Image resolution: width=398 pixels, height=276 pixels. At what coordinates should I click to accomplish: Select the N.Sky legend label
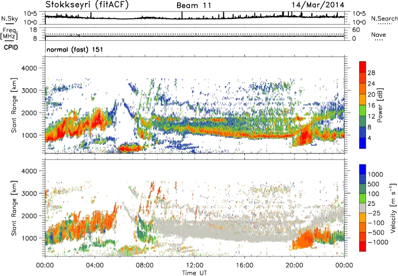[9, 18]
